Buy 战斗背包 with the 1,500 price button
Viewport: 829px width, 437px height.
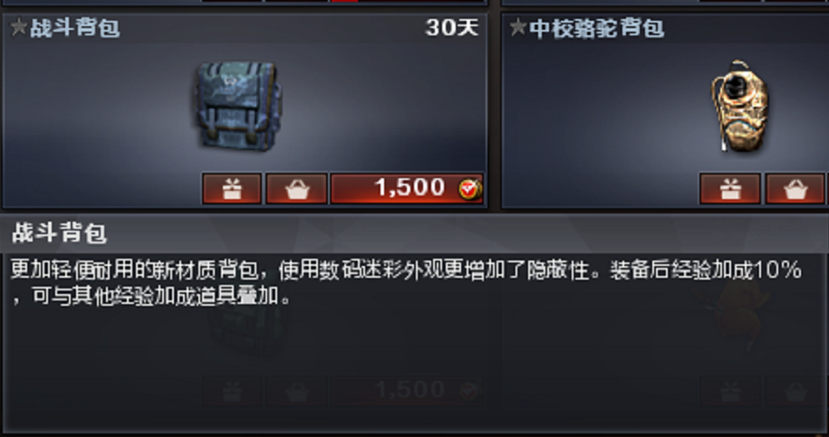coord(407,188)
